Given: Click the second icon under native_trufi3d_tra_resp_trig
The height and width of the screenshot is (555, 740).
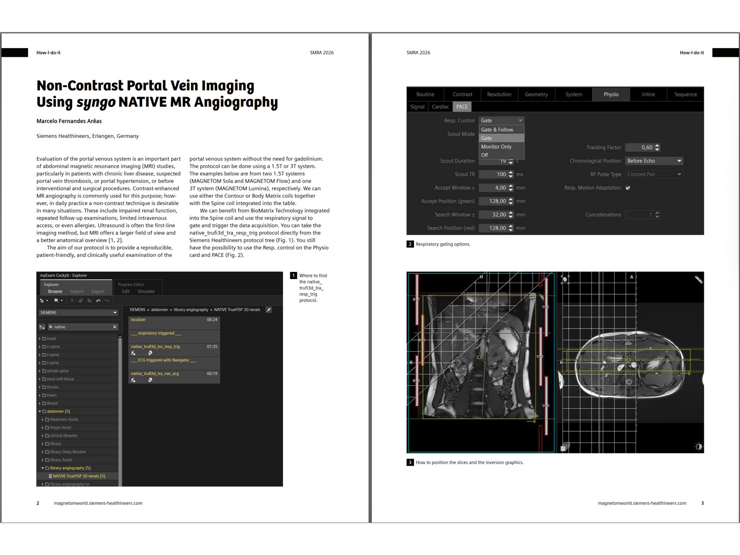Looking at the screenshot, I should pos(150,353).
